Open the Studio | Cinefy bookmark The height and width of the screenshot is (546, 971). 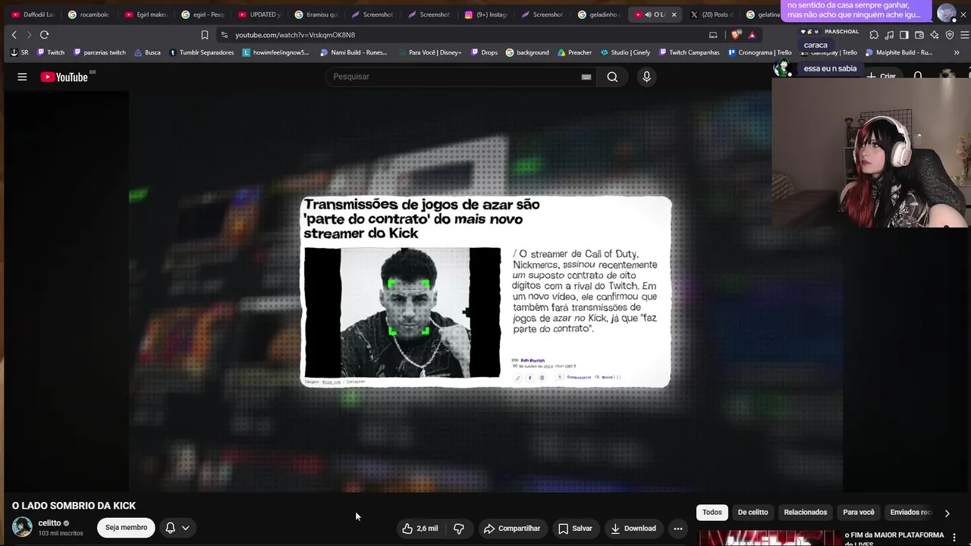(626, 52)
